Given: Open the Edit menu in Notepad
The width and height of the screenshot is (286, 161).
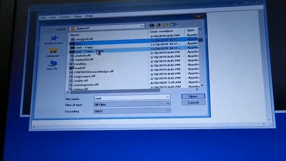Looking at the screenshot, I should [53, 17].
